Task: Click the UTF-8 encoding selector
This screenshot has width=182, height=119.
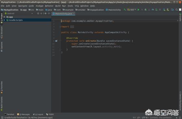Action: [145, 117]
